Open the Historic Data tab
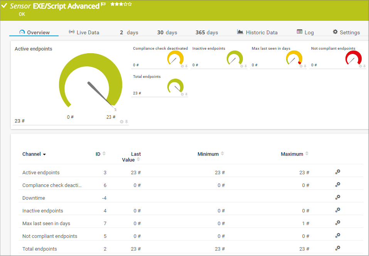 [257, 32]
